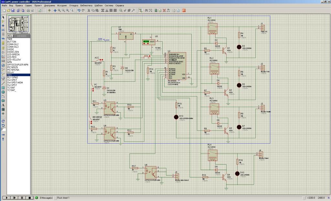Open the Отладка menu

[x=73, y=5]
